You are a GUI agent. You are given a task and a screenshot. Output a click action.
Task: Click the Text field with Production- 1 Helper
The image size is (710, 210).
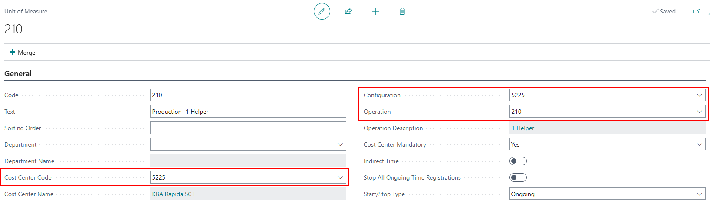[248, 112]
